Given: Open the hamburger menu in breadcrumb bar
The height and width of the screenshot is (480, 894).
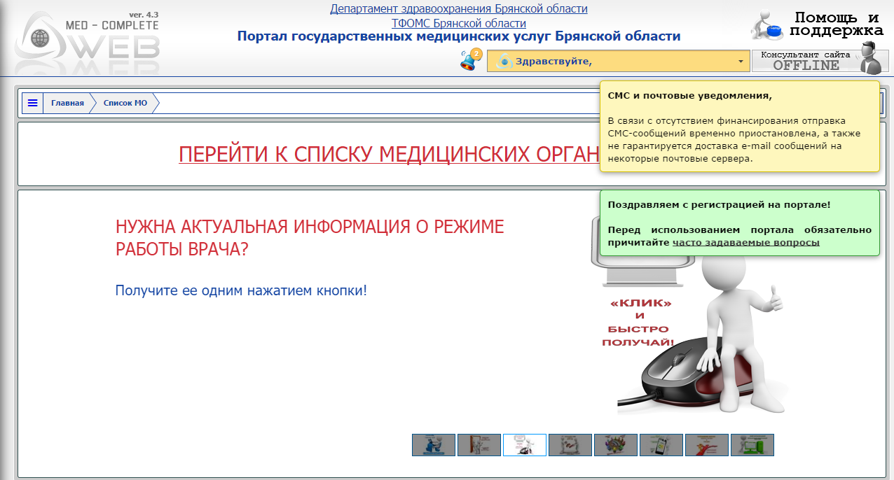Looking at the screenshot, I should [x=32, y=103].
